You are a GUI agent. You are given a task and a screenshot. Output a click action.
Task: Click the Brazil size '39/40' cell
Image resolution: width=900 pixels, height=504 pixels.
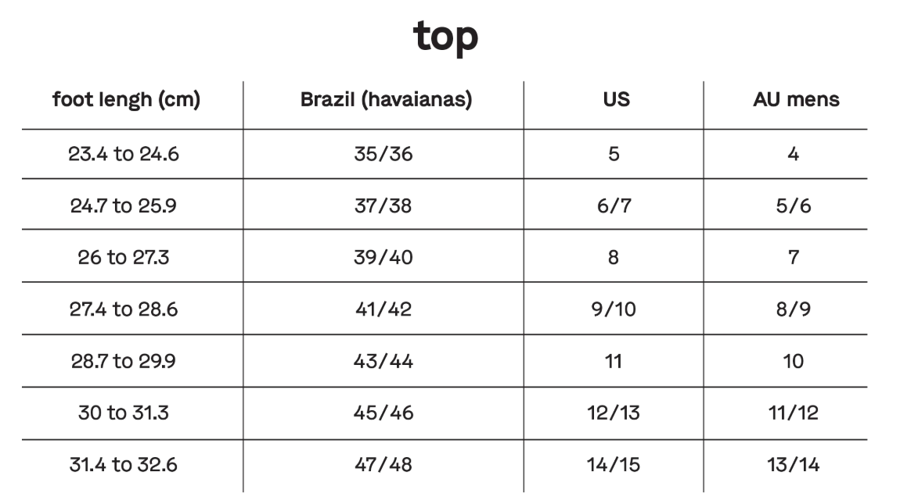point(383,257)
